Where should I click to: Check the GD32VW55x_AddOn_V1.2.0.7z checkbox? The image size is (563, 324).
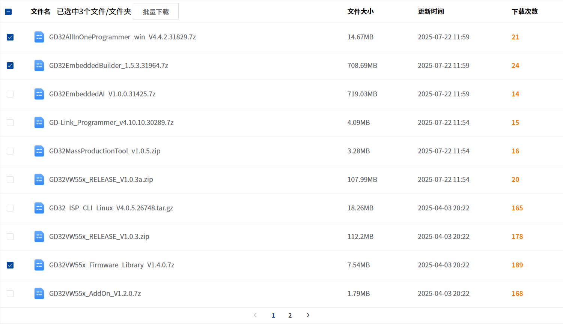click(10, 294)
